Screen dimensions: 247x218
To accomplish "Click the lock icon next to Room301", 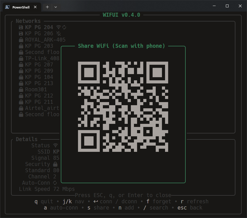I will coord(21,90).
